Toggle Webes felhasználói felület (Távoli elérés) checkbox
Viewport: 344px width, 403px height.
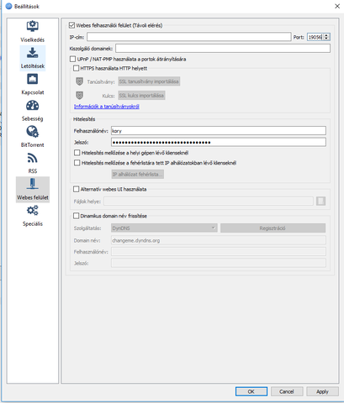point(71,25)
